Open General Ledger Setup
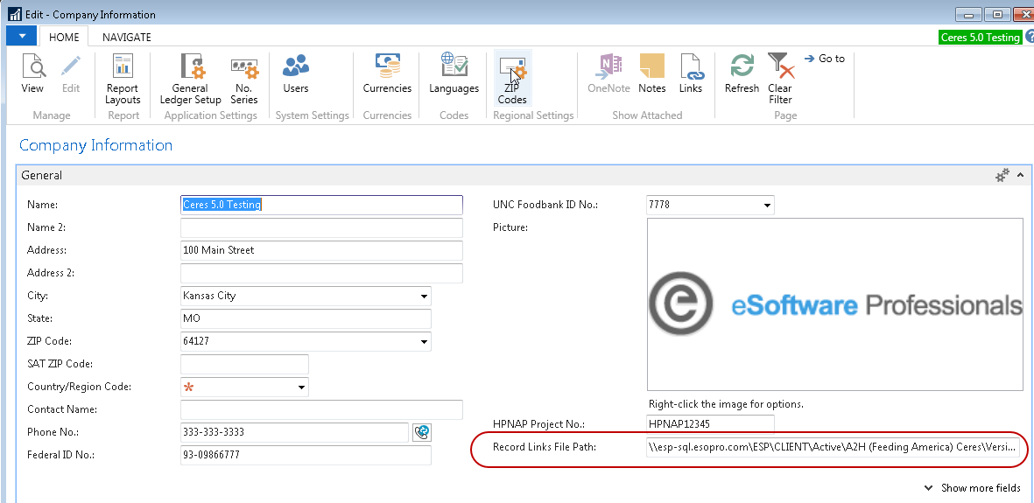Viewport: 1034px width, 503px height. pyautogui.click(x=190, y=78)
